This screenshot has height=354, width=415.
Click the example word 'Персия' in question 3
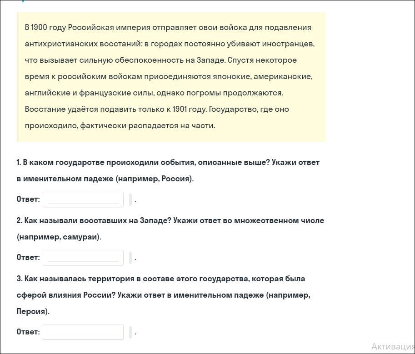(31, 311)
